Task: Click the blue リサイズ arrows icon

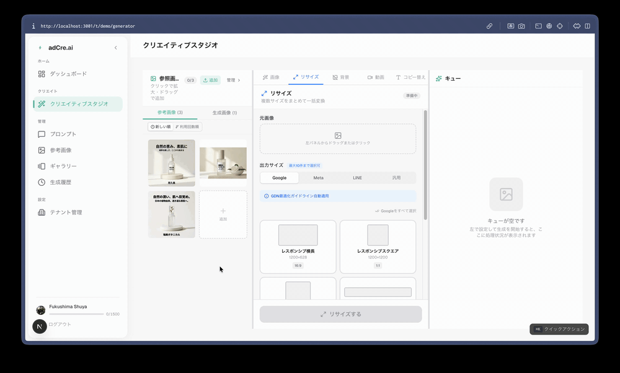Action: click(x=265, y=93)
